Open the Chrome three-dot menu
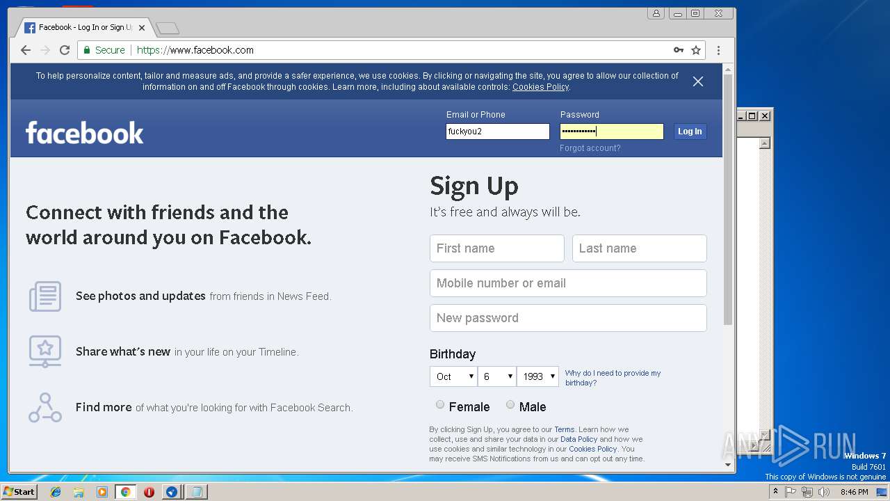This screenshot has height=501, width=890. click(718, 50)
